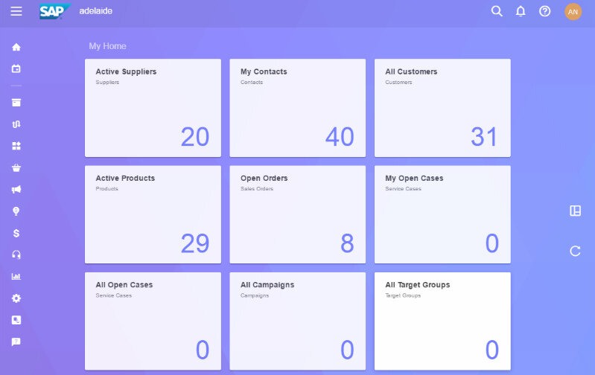Open the AN user profile avatar
Image resolution: width=595 pixels, height=375 pixels.
pyautogui.click(x=573, y=11)
